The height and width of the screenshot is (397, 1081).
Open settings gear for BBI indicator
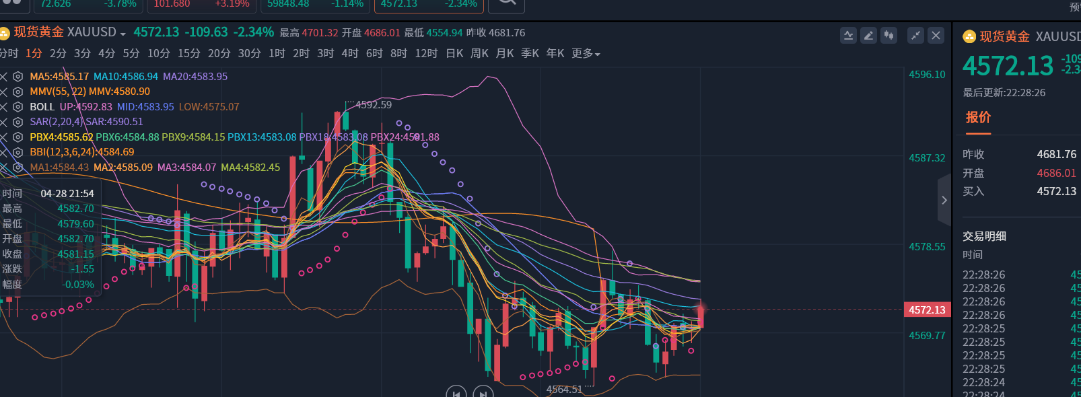click(x=18, y=152)
